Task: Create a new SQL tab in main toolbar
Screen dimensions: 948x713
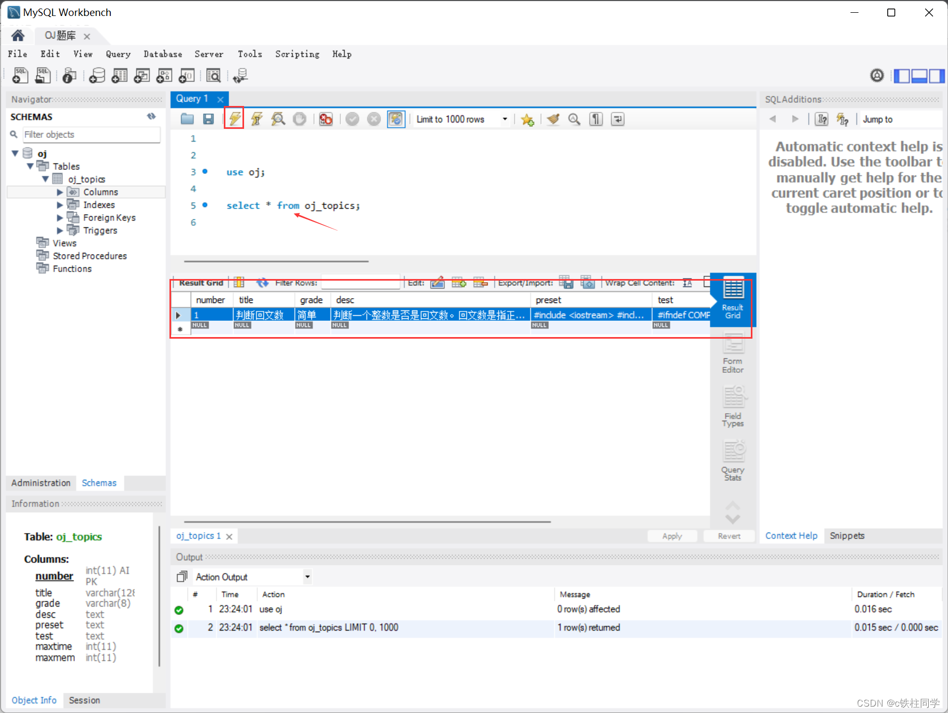Action: click(20, 76)
